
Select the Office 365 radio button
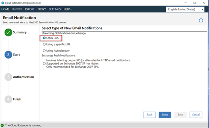coord(44,38)
